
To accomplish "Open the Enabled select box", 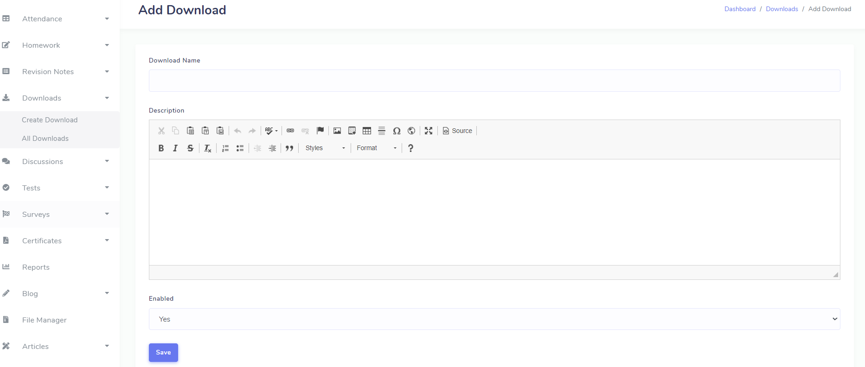I will tap(494, 319).
